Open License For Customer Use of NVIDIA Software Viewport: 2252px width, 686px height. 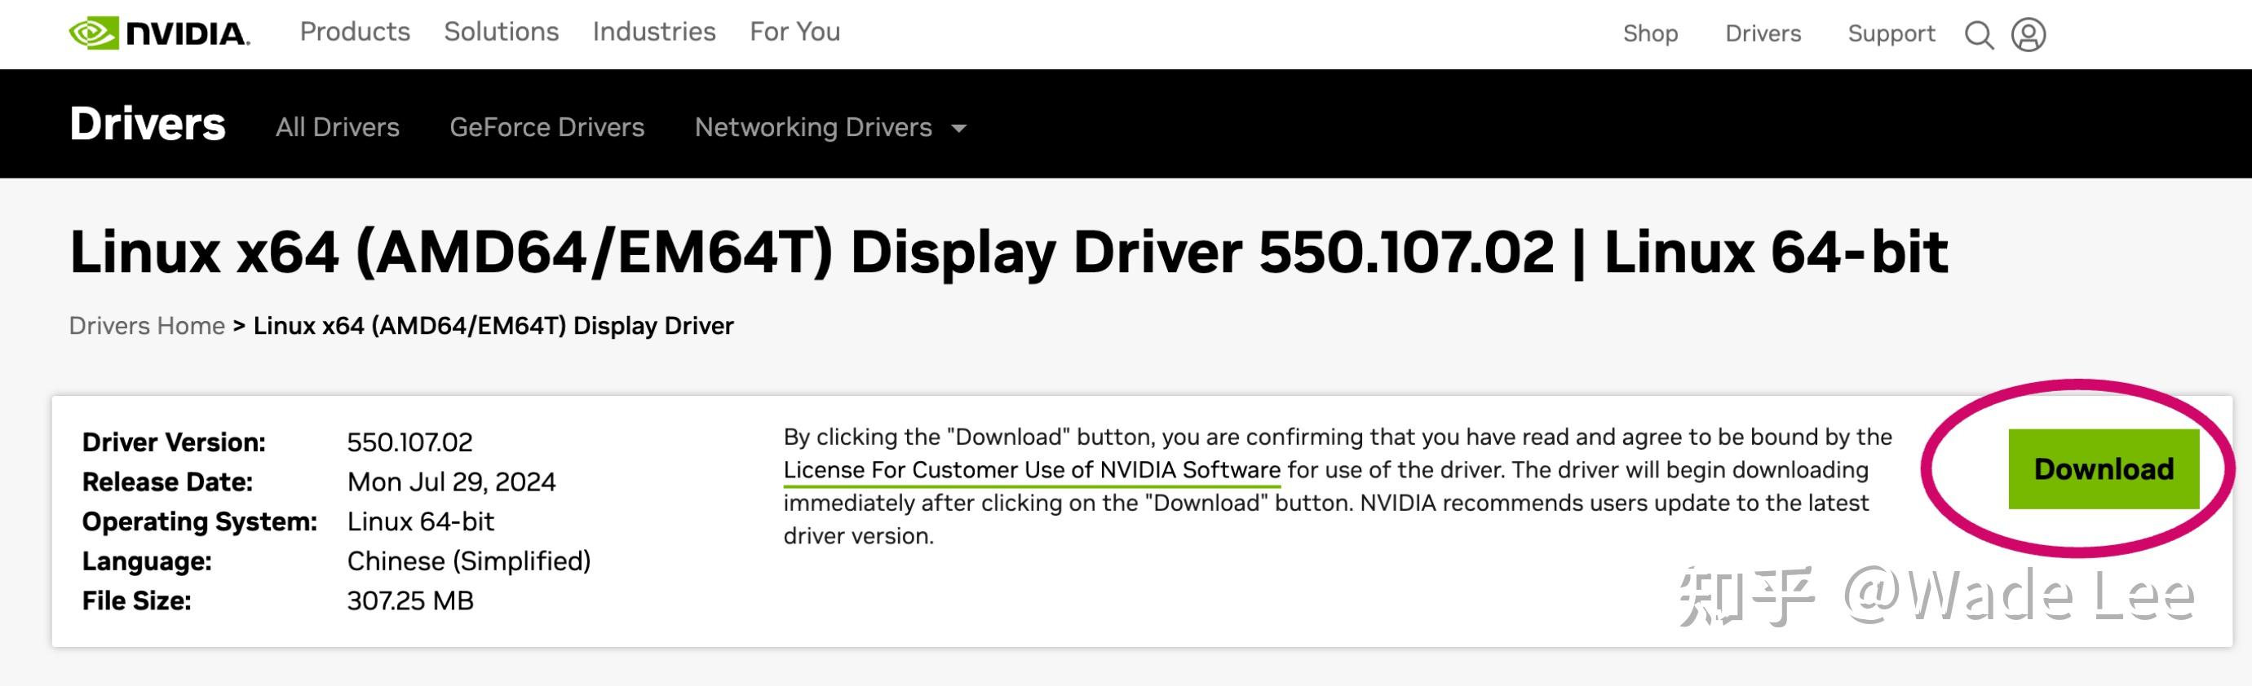(1032, 469)
